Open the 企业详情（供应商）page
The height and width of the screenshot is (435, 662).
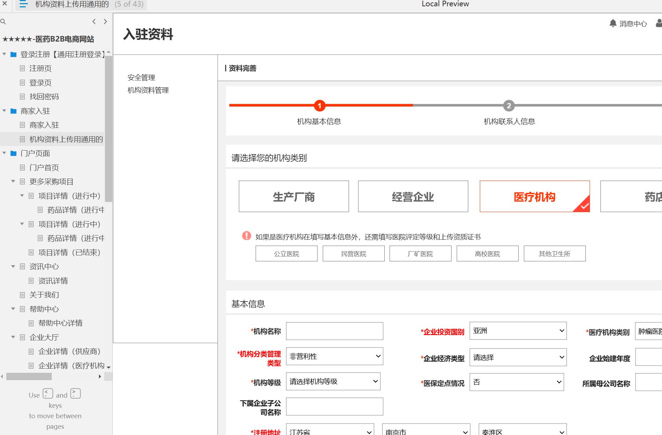point(69,351)
